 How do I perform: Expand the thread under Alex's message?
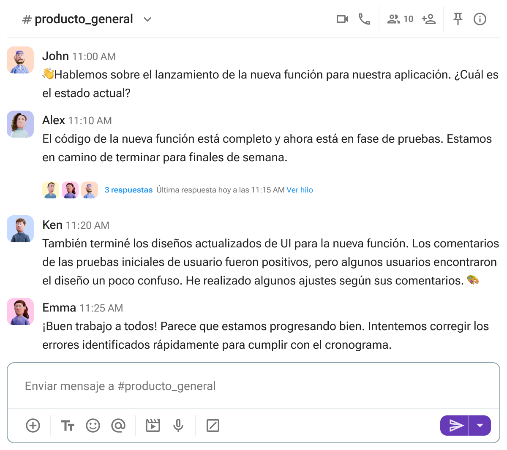70,190
